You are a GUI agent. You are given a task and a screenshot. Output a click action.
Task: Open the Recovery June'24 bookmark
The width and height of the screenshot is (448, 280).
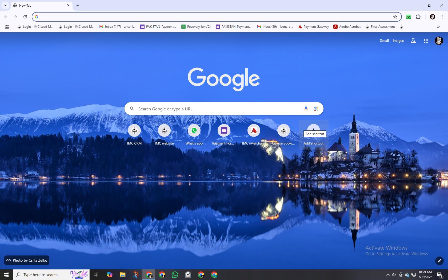pos(196,27)
